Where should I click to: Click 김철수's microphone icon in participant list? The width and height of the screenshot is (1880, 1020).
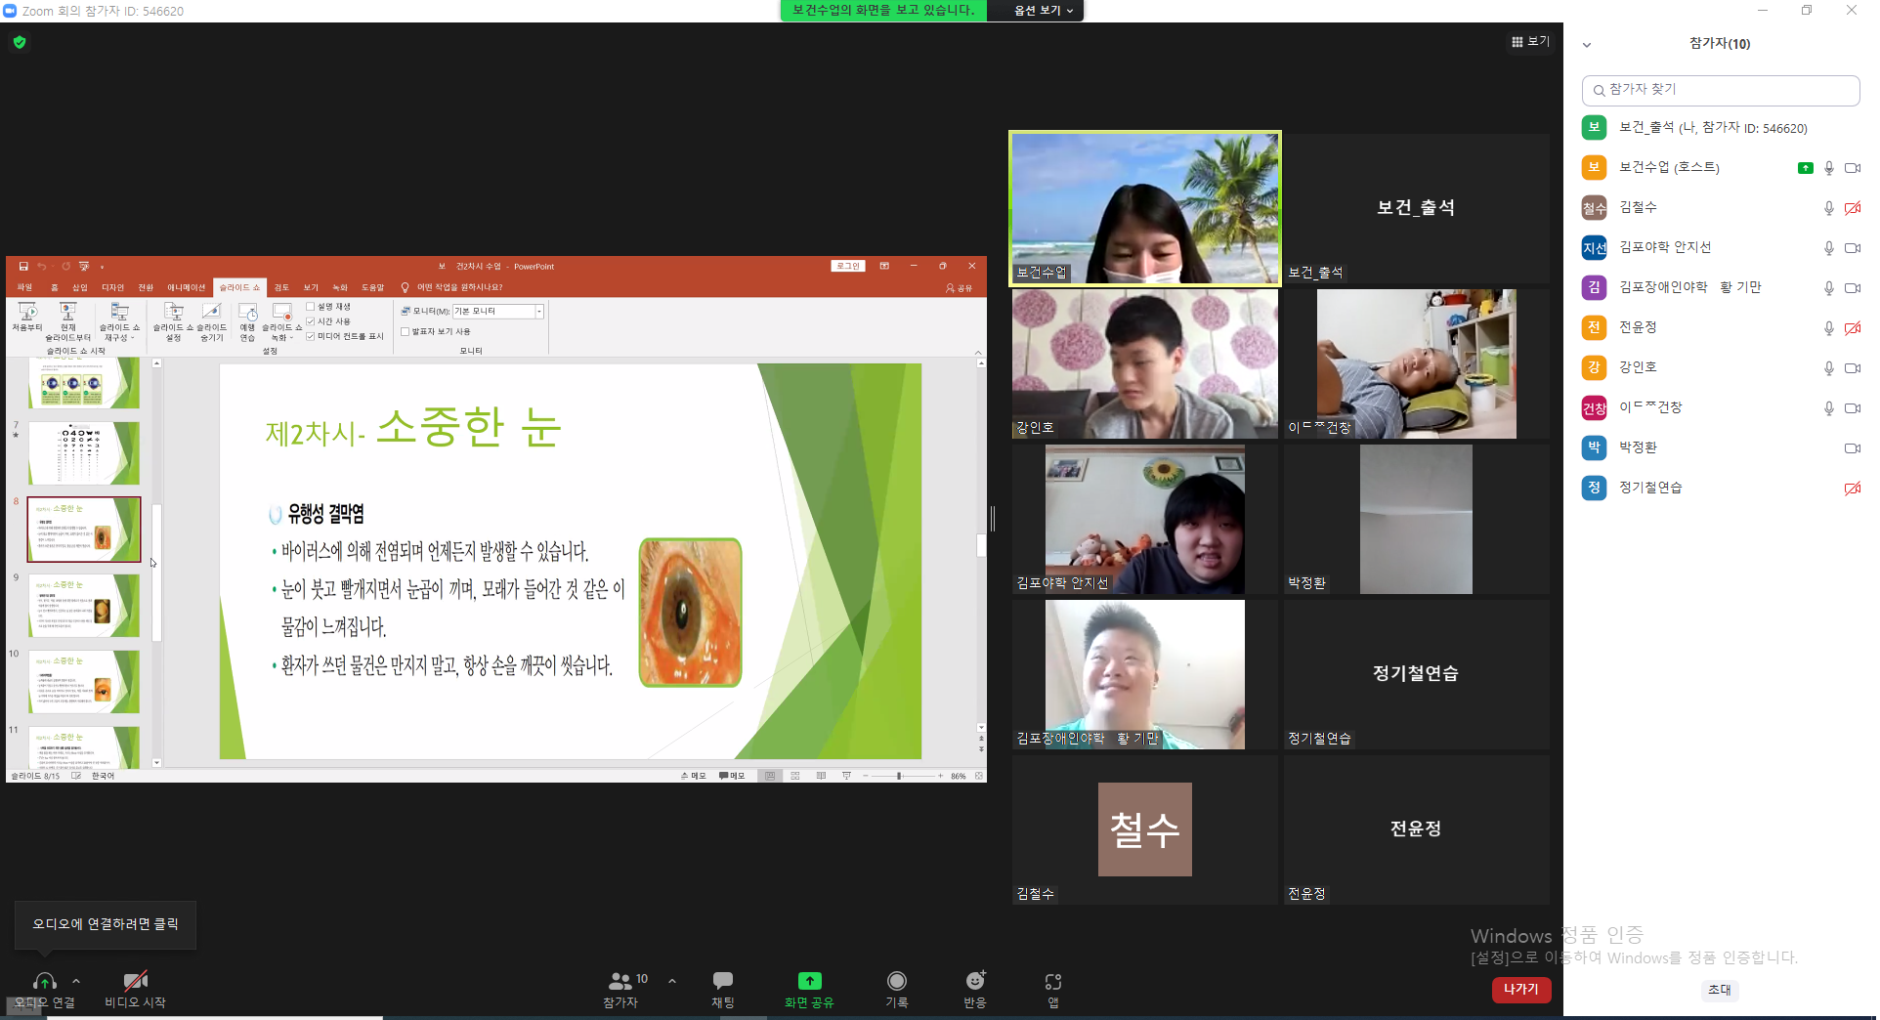coord(1828,208)
